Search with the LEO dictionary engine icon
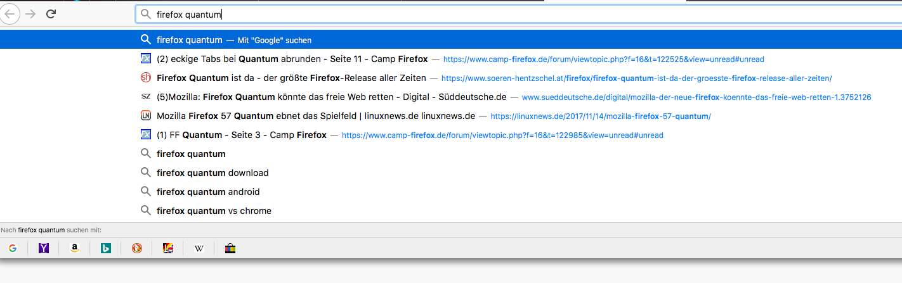Screen dimensions: 902x283 [x=168, y=248]
